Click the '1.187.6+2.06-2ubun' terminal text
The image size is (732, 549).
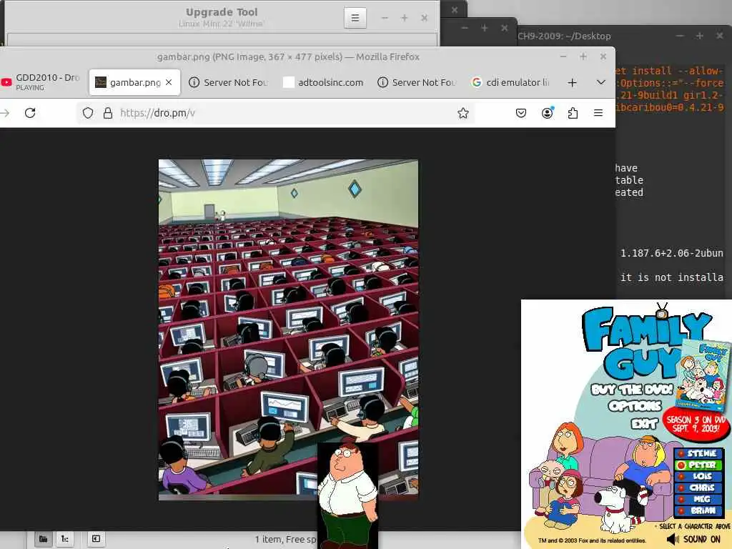coord(672,253)
